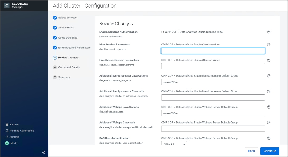The height and width of the screenshot is (157, 288).
Task: Click the data_analytics_studio_webapp_additional_classpath property name
Action: [x=126, y=127]
